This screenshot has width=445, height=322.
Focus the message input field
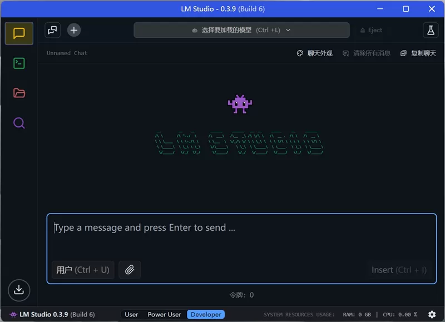tap(241, 236)
